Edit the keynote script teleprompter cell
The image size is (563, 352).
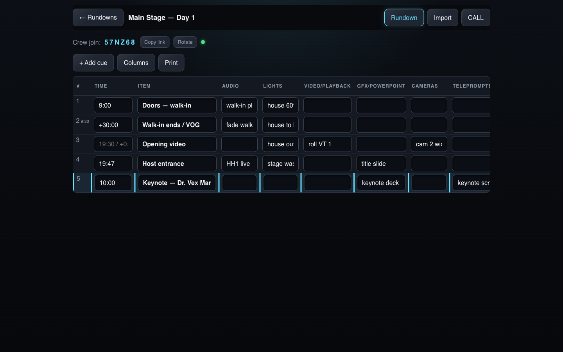point(472,183)
